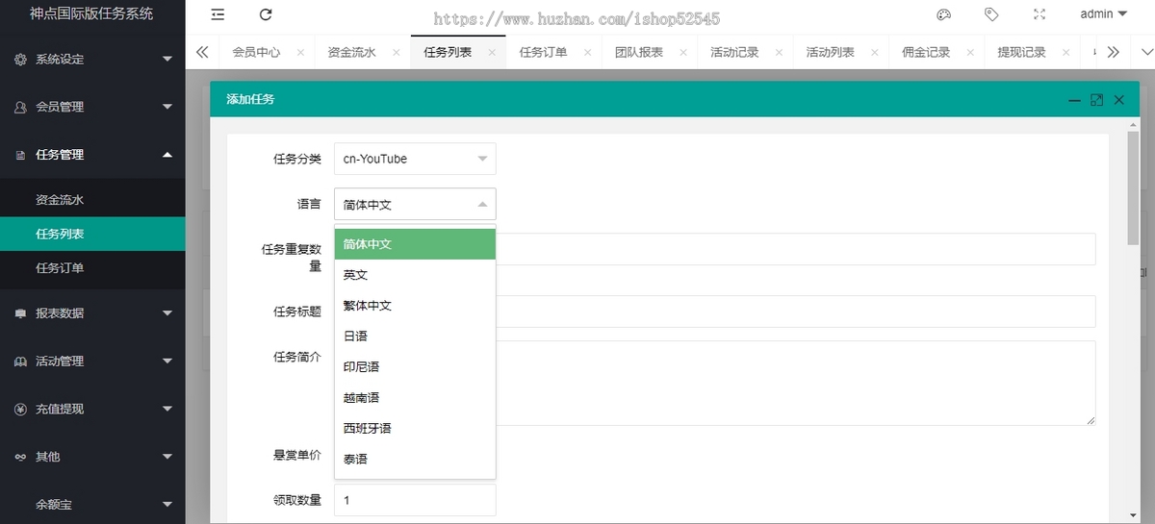Choose 西班牙语 from language list
Screen dimensions: 1155x524
coord(415,429)
